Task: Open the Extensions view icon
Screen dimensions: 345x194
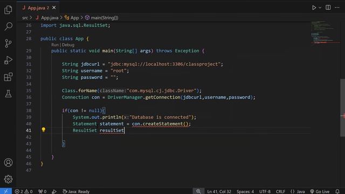Action: (8, 77)
